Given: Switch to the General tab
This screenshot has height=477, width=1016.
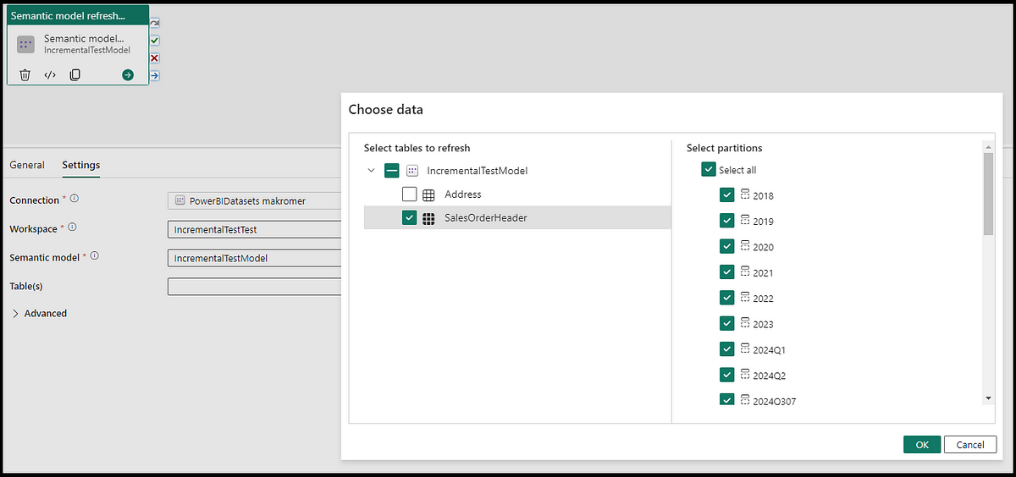Looking at the screenshot, I should coord(27,165).
